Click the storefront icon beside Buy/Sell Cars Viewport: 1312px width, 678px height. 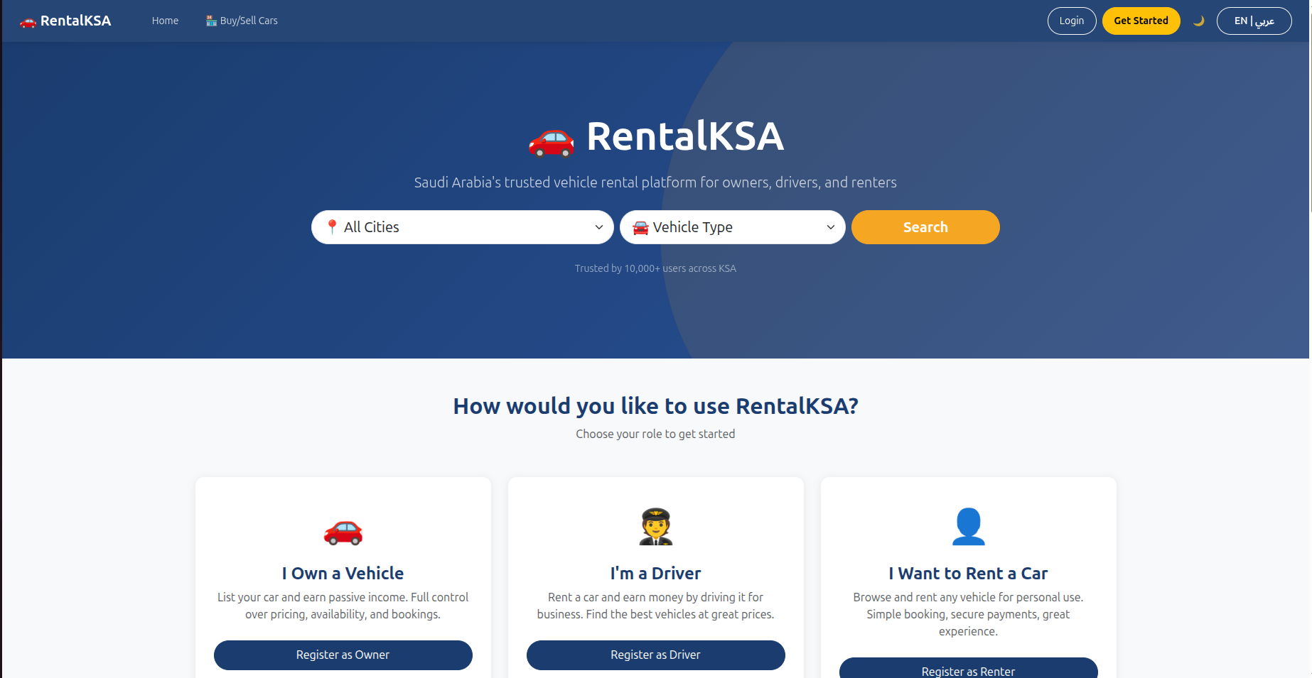click(x=211, y=21)
